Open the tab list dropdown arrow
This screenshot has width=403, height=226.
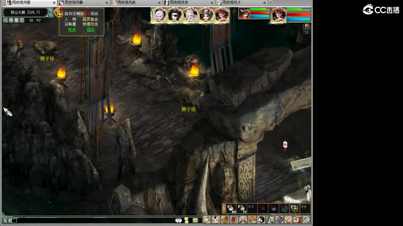click(x=3, y=3)
